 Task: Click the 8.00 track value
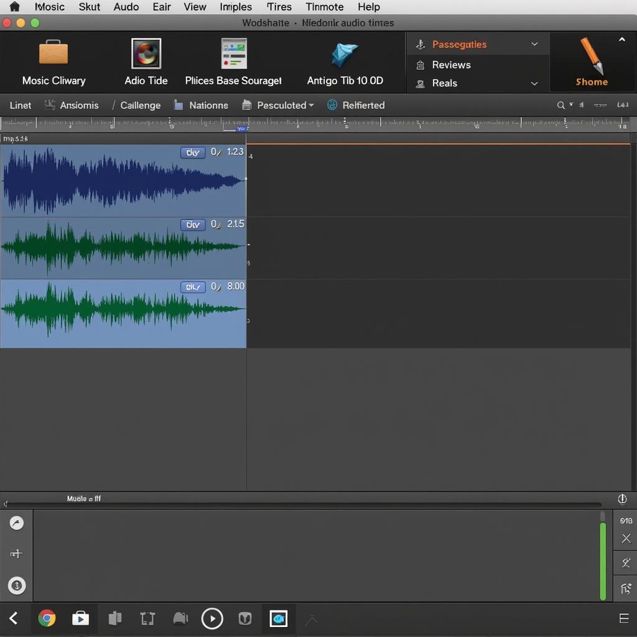click(236, 286)
